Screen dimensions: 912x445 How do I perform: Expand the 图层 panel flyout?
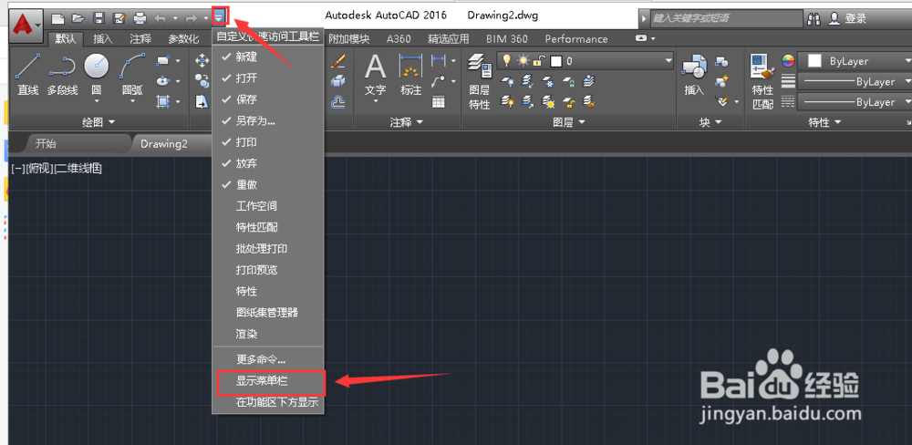pyautogui.click(x=569, y=122)
